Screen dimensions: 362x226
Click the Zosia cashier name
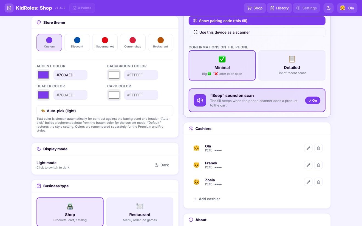pyautogui.click(x=210, y=180)
